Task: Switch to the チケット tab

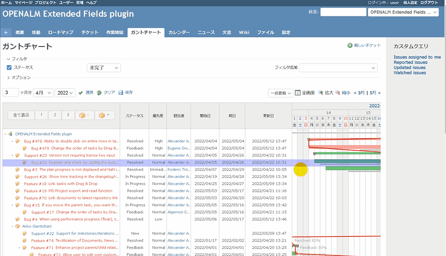Action: pyautogui.click(x=90, y=33)
